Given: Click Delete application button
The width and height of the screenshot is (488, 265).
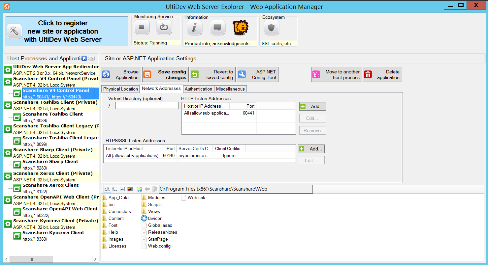Looking at the screenshot, I should pyautogui.click(x=382, y=75).
